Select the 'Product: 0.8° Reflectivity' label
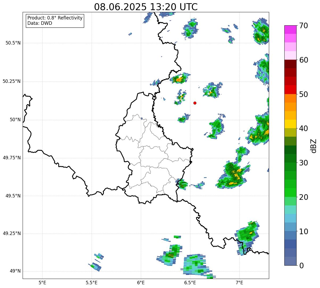320x288 pixels. pyautogui.click(x=55, y=18)
